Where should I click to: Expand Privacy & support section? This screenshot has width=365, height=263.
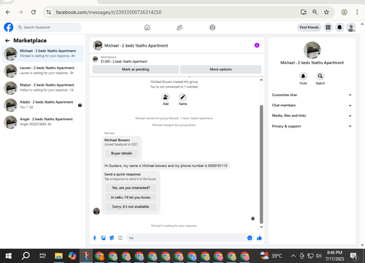[x=312, y=126]
